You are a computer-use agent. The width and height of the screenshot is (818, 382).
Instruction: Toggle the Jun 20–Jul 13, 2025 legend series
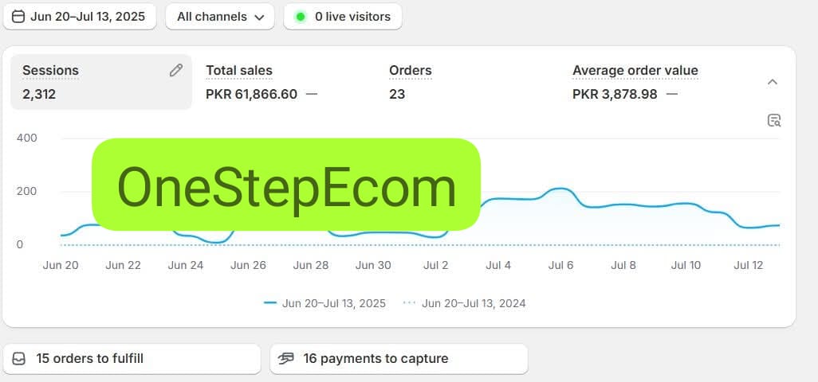pyautogui.click(x=325, y=303)
